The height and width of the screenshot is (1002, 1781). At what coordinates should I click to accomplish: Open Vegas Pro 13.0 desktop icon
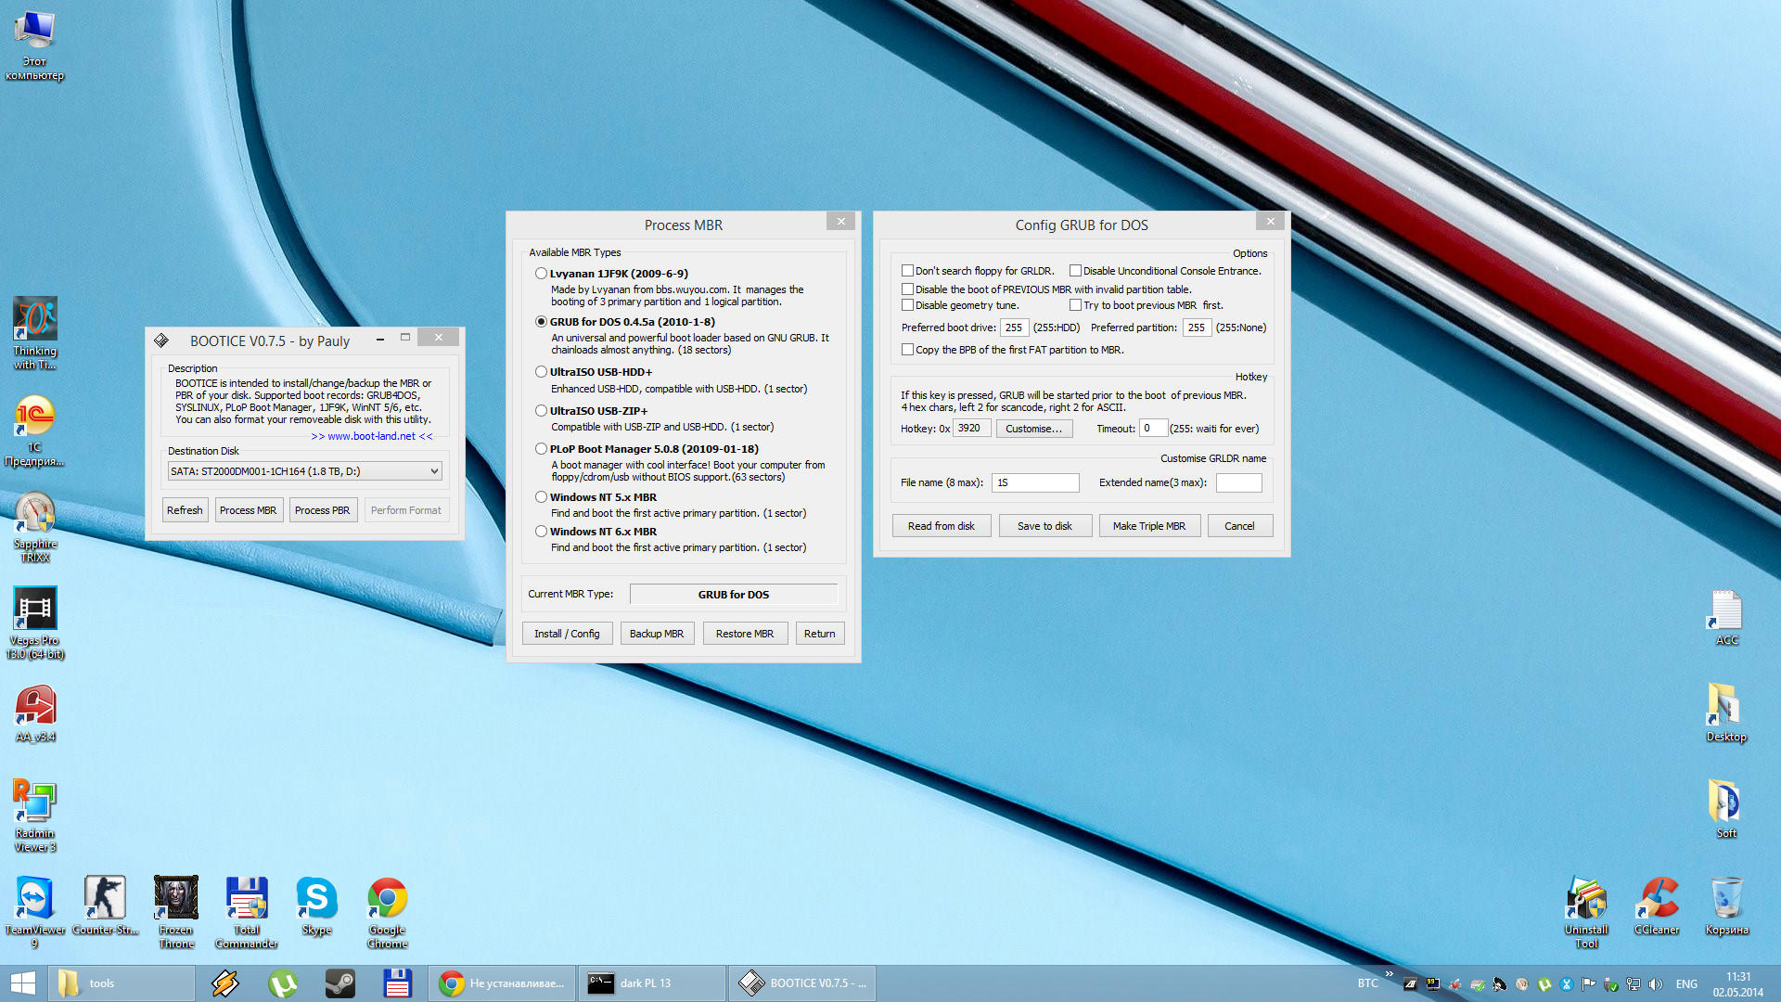click(35, 623)
